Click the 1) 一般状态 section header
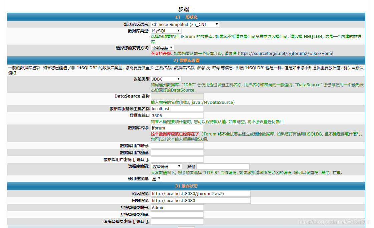This screenshot has height=228, width=374. pos(186,17)
